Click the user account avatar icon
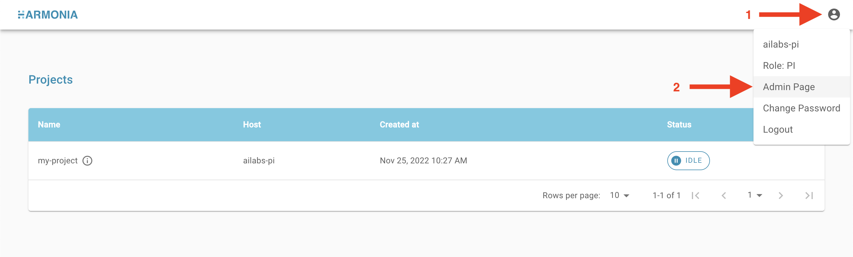853x257 pixels. (x=833, y=14)
